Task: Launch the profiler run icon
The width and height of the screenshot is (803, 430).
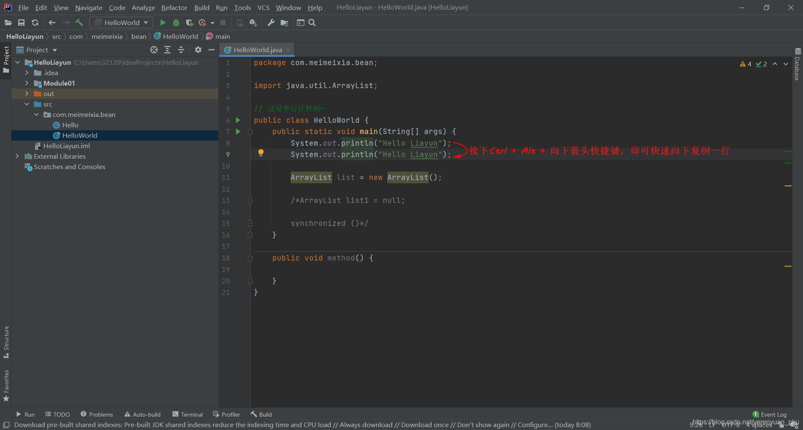Action: (202, 23)
